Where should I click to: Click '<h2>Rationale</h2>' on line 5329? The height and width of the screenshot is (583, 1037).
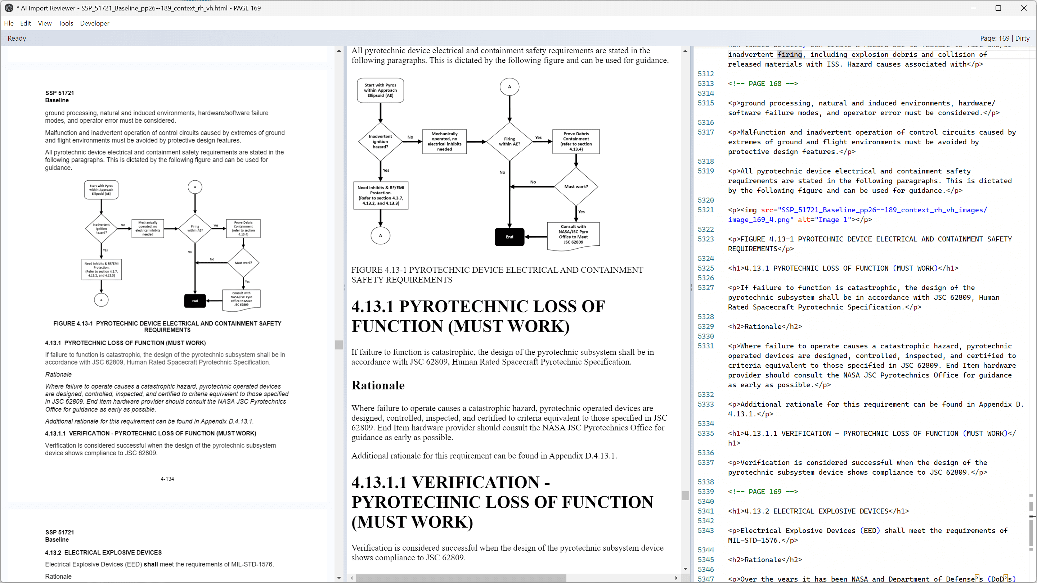point(765,326)
